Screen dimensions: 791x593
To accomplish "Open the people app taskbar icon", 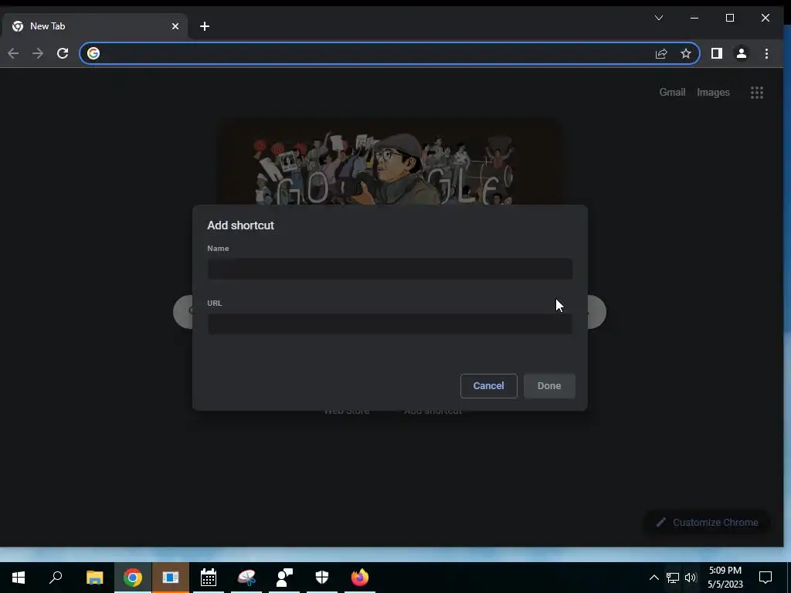I will [284, 578].
